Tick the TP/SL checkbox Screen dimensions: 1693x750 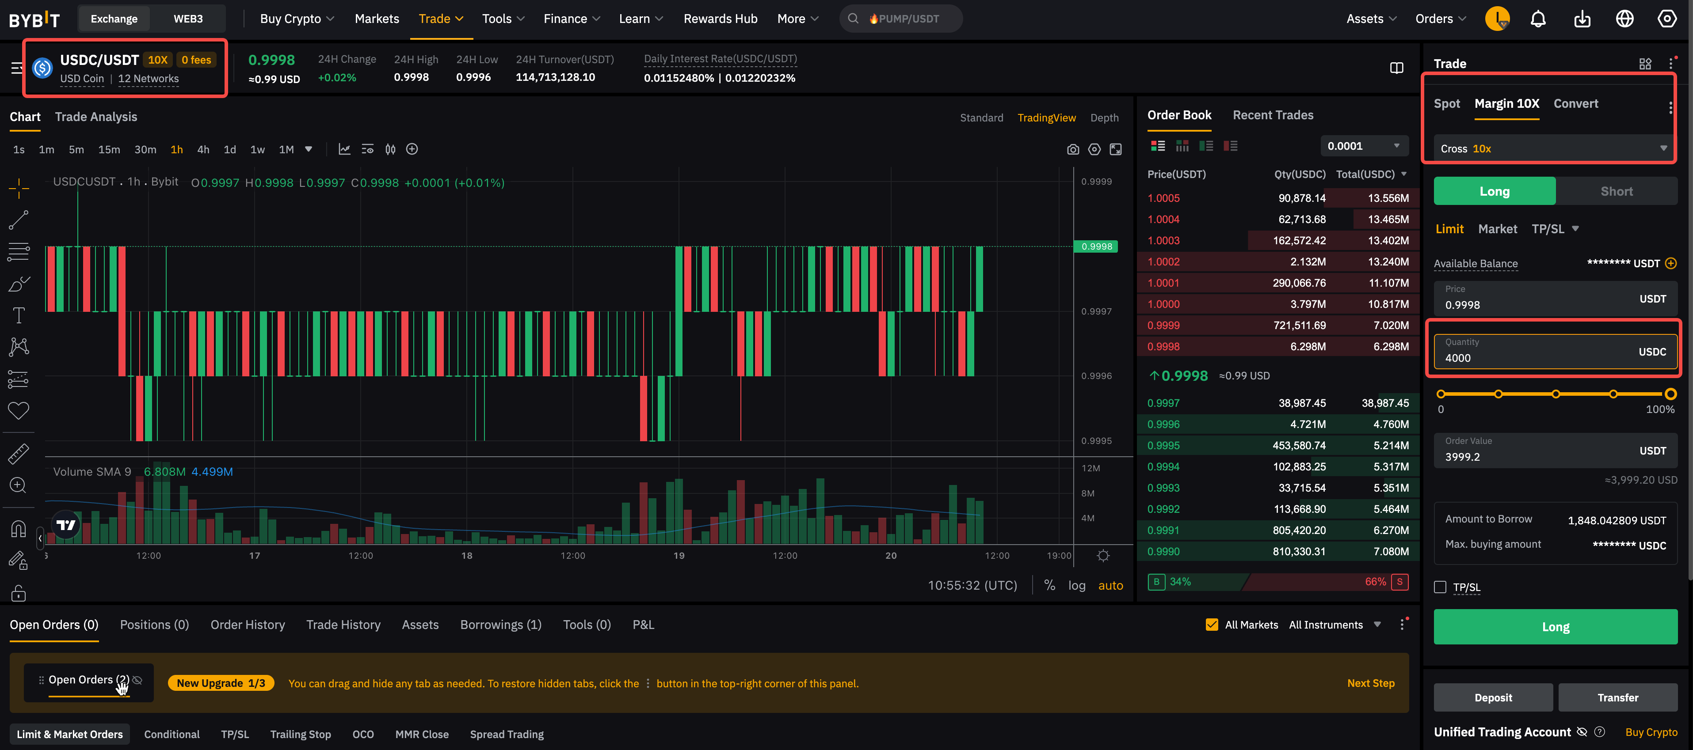coord(1440,587)
